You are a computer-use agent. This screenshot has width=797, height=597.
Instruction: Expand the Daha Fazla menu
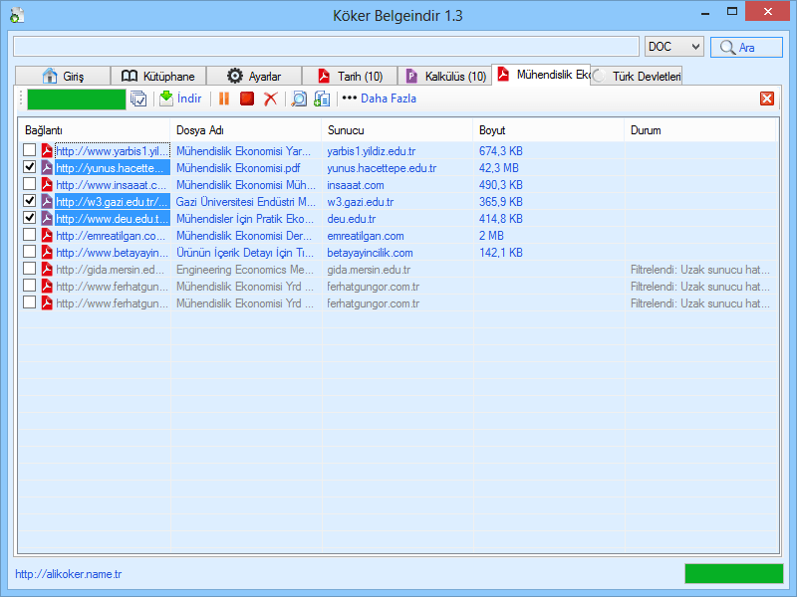tap(379, 99)
